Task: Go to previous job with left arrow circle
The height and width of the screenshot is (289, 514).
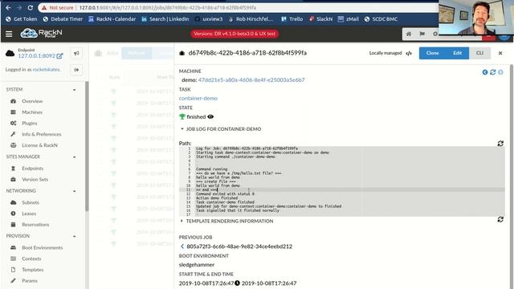Action: (485, 72)
